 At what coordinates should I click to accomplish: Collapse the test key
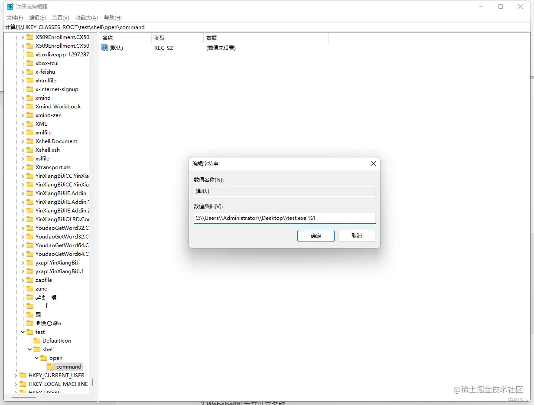(x=23, y=332)
